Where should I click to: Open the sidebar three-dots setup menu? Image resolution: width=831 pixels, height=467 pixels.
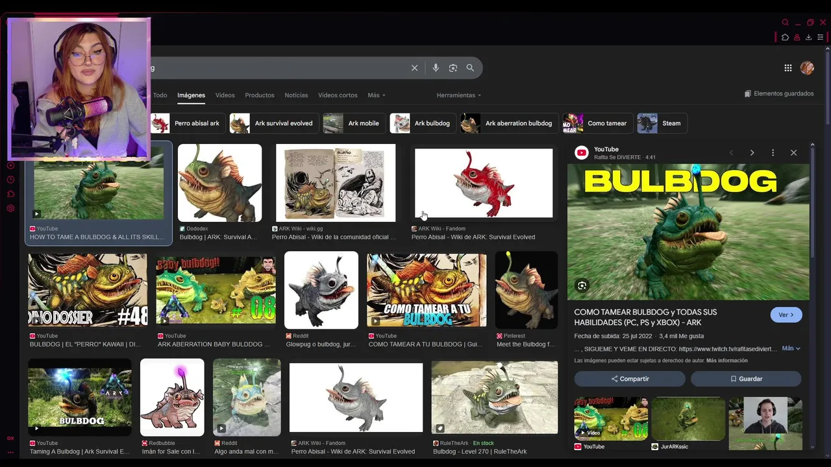(x=10, y=452)
